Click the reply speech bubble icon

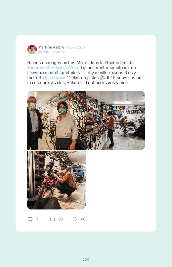30,219
